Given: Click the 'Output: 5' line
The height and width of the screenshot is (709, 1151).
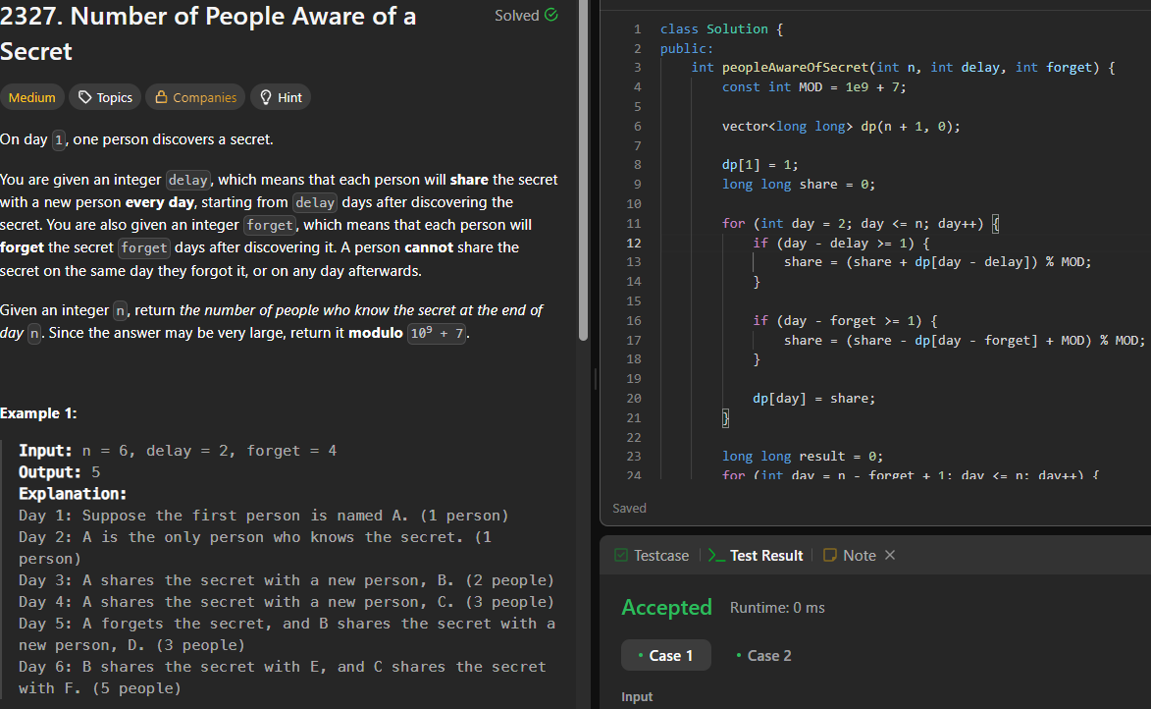Looking at the screenshot, I should (x=60, y=471).
